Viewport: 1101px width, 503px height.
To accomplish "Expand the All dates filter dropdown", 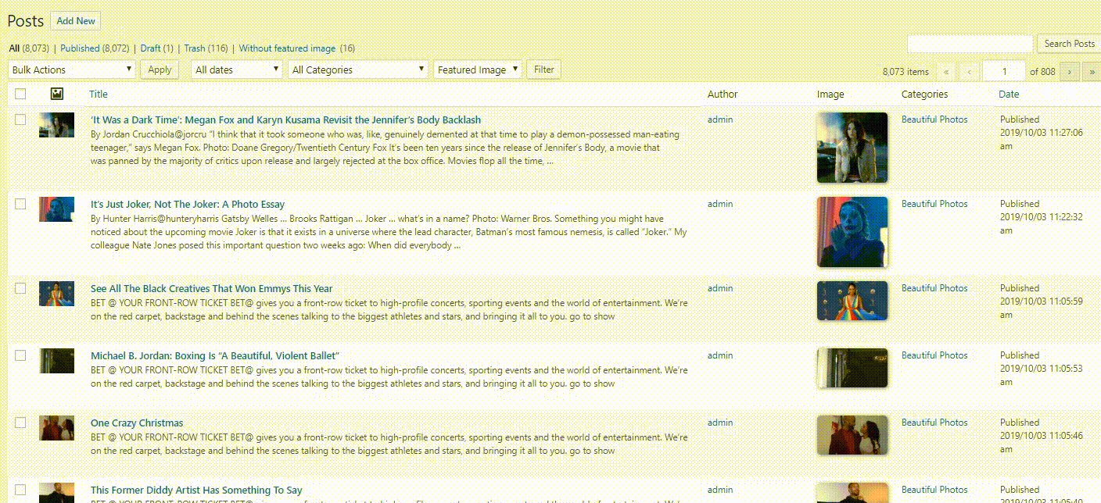I will coord(236,70).
